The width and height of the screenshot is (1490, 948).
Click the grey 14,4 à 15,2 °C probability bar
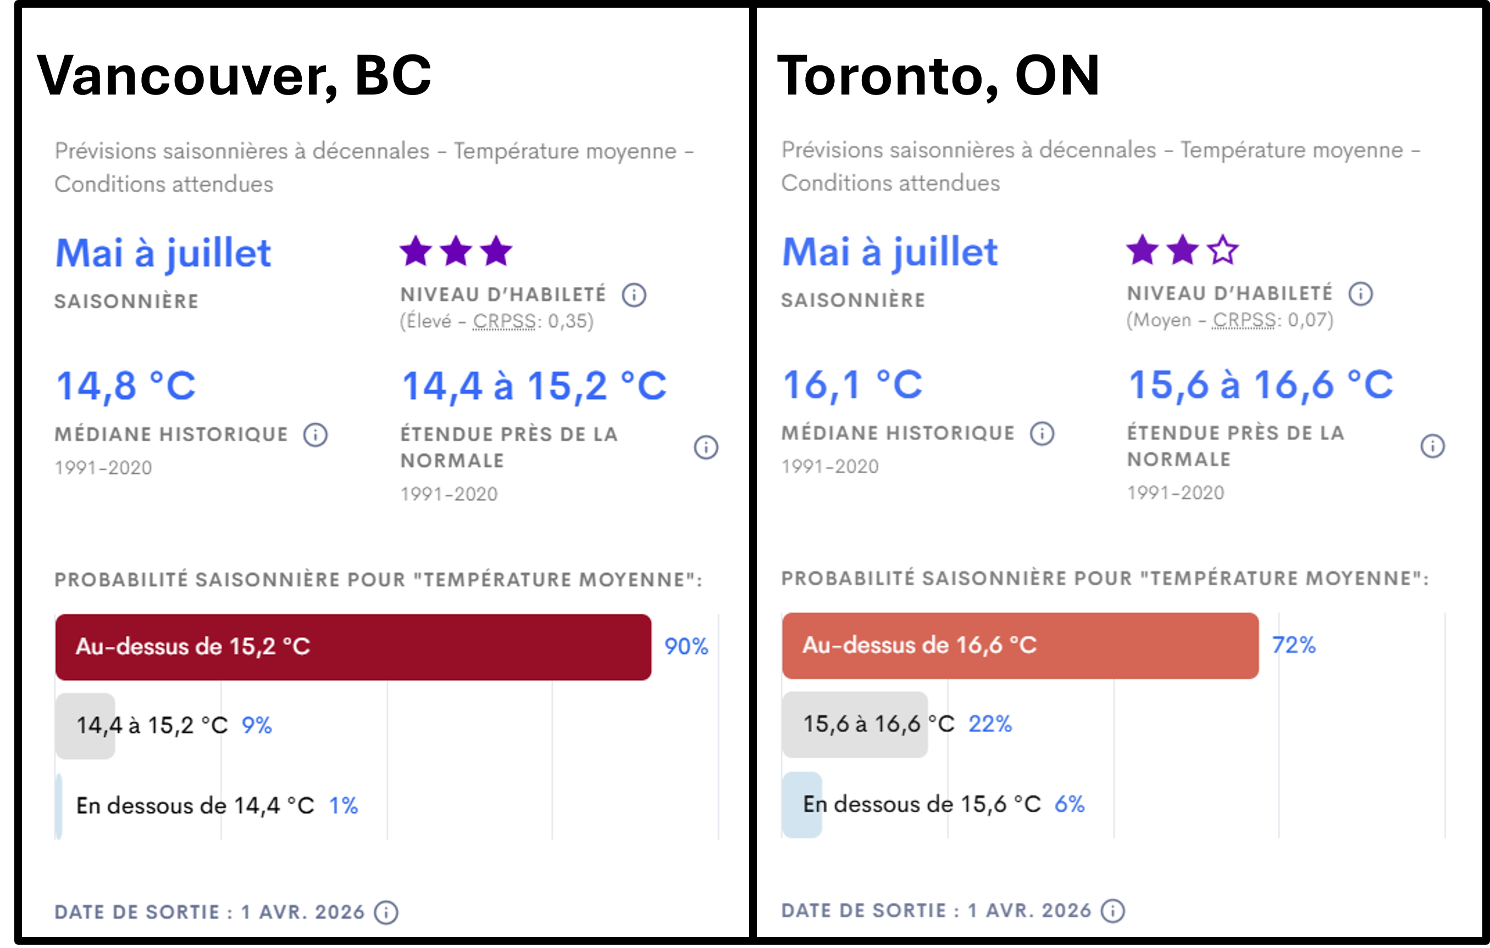(x=85, y=726)
